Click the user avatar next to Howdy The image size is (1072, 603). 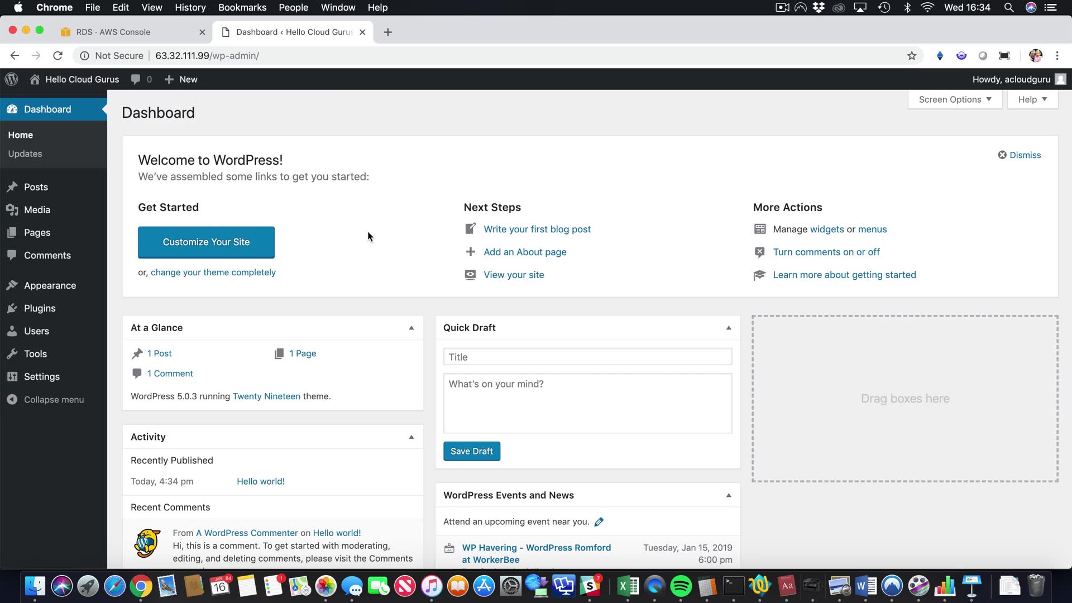click(1061, 79)
